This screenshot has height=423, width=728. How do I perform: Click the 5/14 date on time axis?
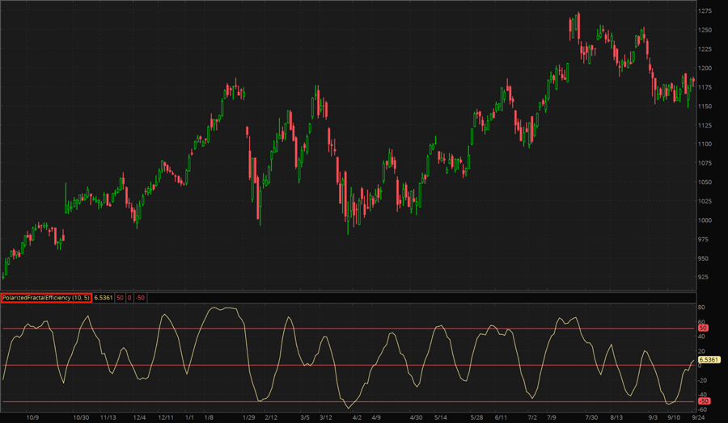441,417
